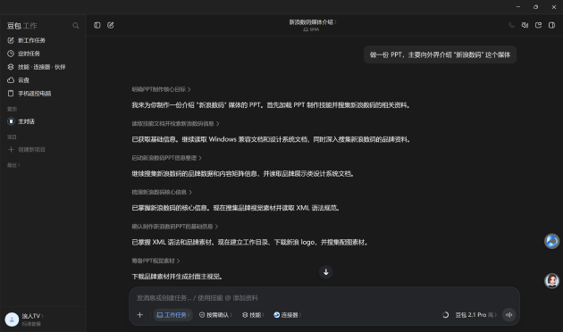Open the 豆包 2.1 Pro model selector

[x=475, y=315]
